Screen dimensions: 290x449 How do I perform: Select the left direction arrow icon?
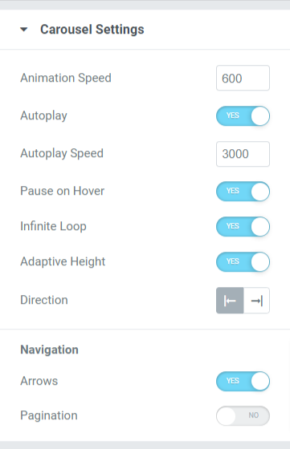230,301
